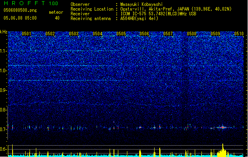Click the meteor count value 40
Image resolution: width=248 pixels, height=157 pixels.
pyautogui.click(x=57, y=18)
